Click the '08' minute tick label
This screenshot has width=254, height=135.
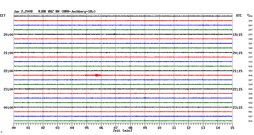pos(130,128)
